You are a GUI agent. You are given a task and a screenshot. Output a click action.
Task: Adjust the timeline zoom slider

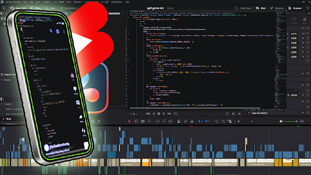tap(244, 121)
